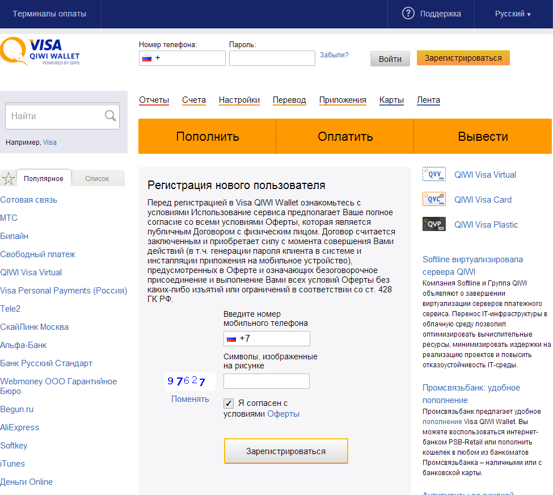Click the inline пополнение link in news text

pyautogui.click(x=442, y=422)
